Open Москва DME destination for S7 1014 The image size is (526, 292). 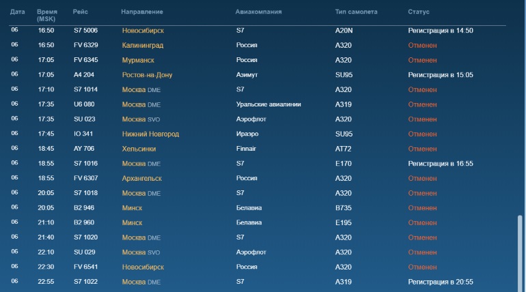pyautogui.click(x=141, y=90)
